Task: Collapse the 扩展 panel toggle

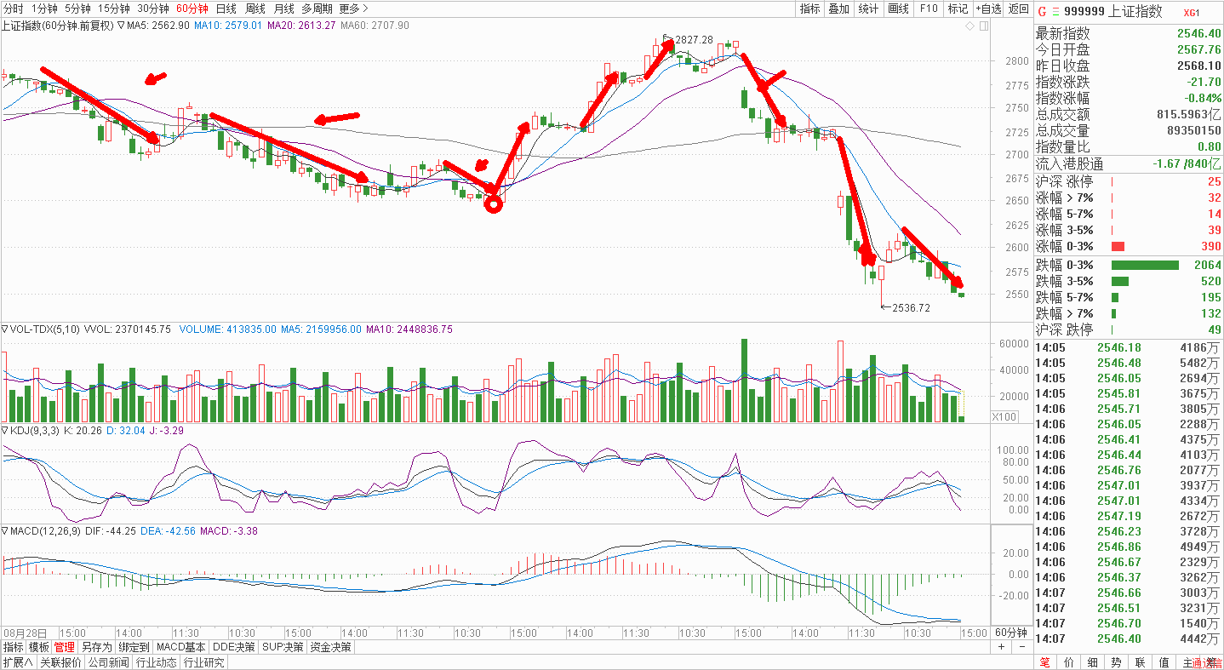Action: [17, 662]
